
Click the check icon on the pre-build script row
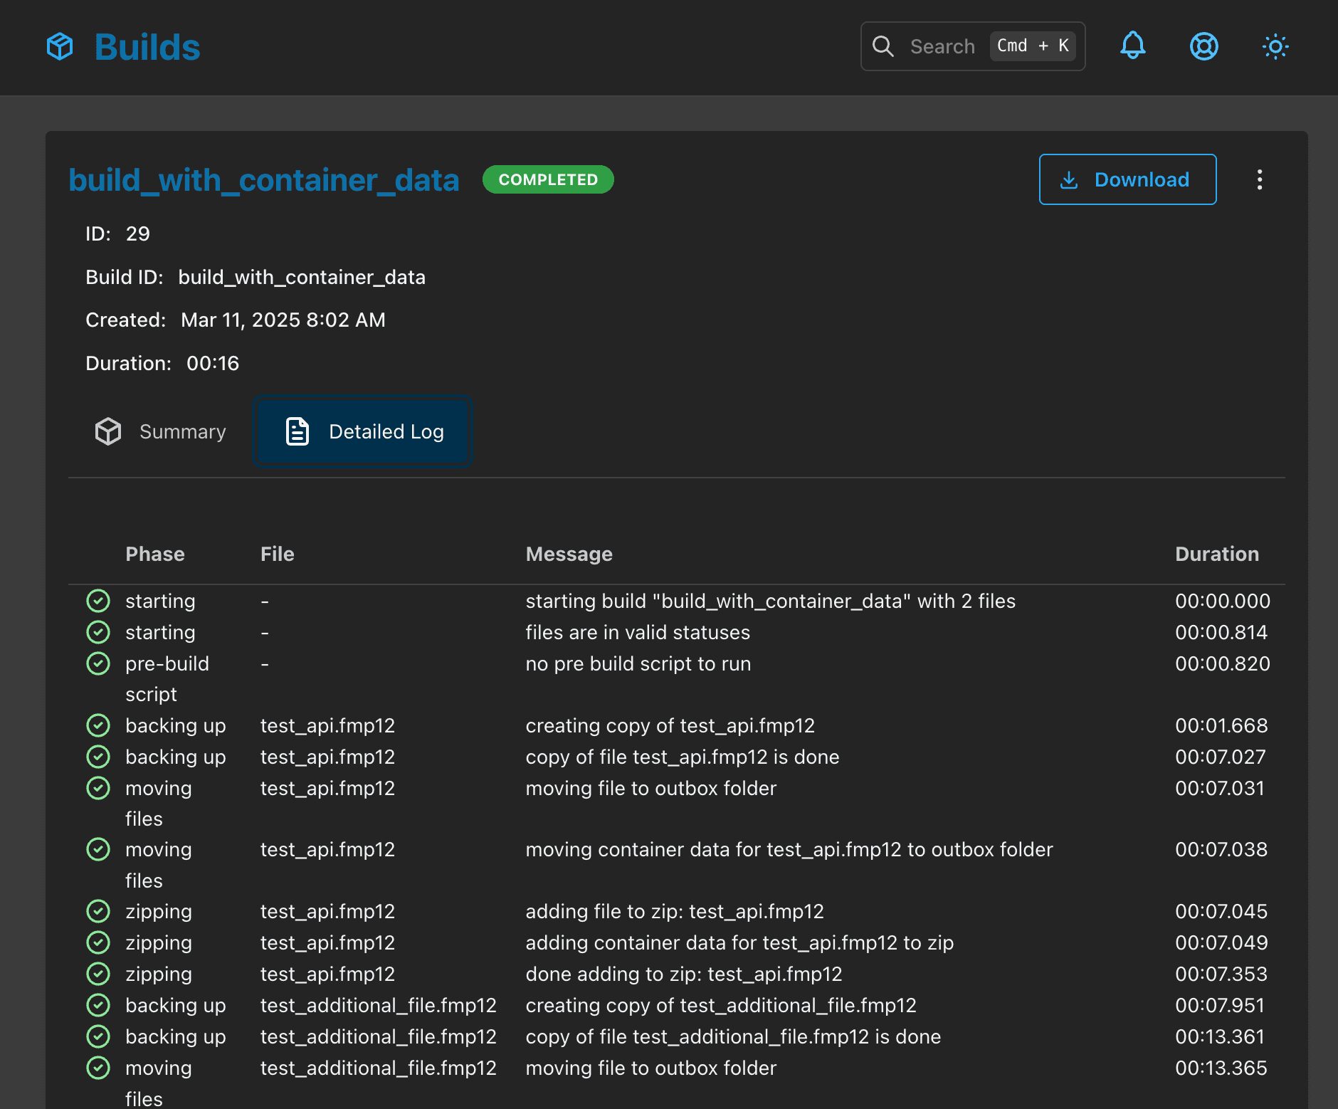[98, 663]
